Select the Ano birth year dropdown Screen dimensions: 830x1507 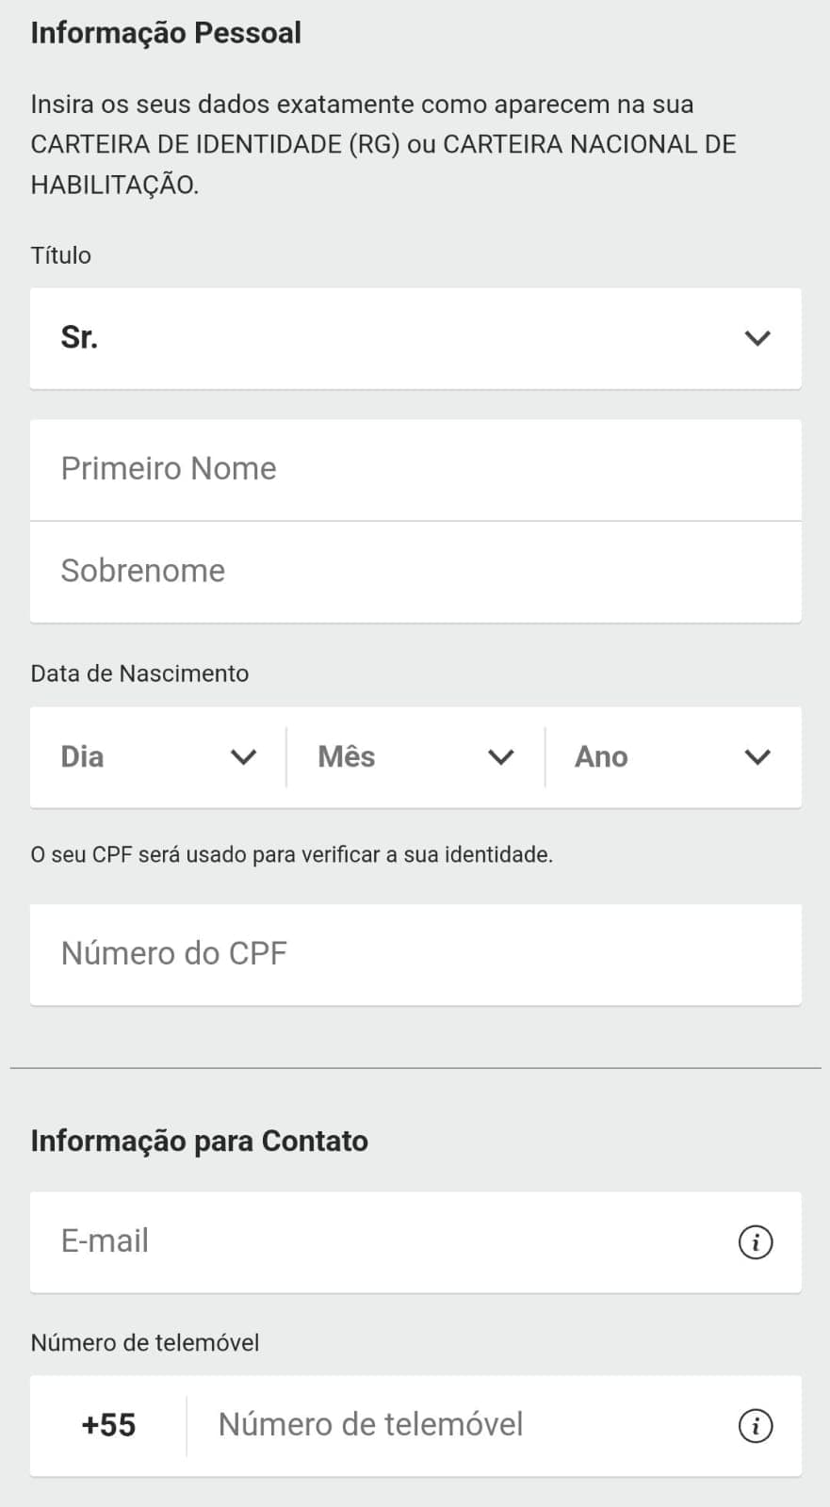[674, 757]
